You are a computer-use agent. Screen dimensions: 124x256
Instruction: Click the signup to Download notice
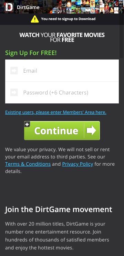click(x=63, y=19)
